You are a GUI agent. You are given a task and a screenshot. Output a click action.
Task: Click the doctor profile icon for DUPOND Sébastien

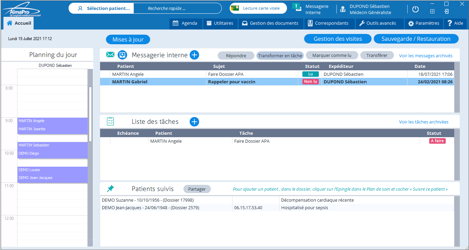342,9
